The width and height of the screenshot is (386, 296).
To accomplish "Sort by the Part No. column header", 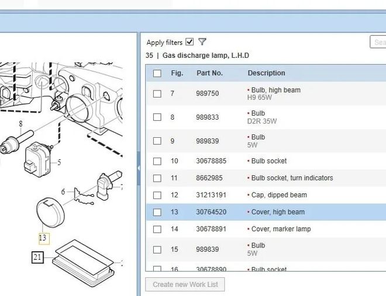I will coord(209,74).
